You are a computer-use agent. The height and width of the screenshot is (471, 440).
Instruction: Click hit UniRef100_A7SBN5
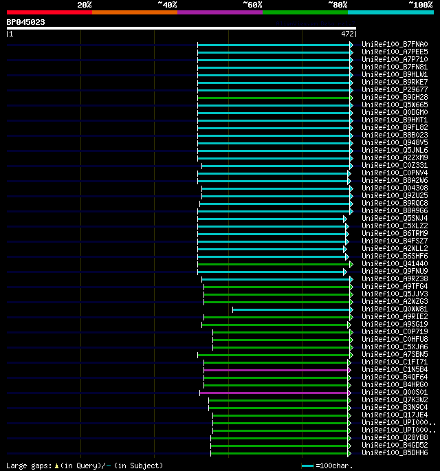(395, 354)
